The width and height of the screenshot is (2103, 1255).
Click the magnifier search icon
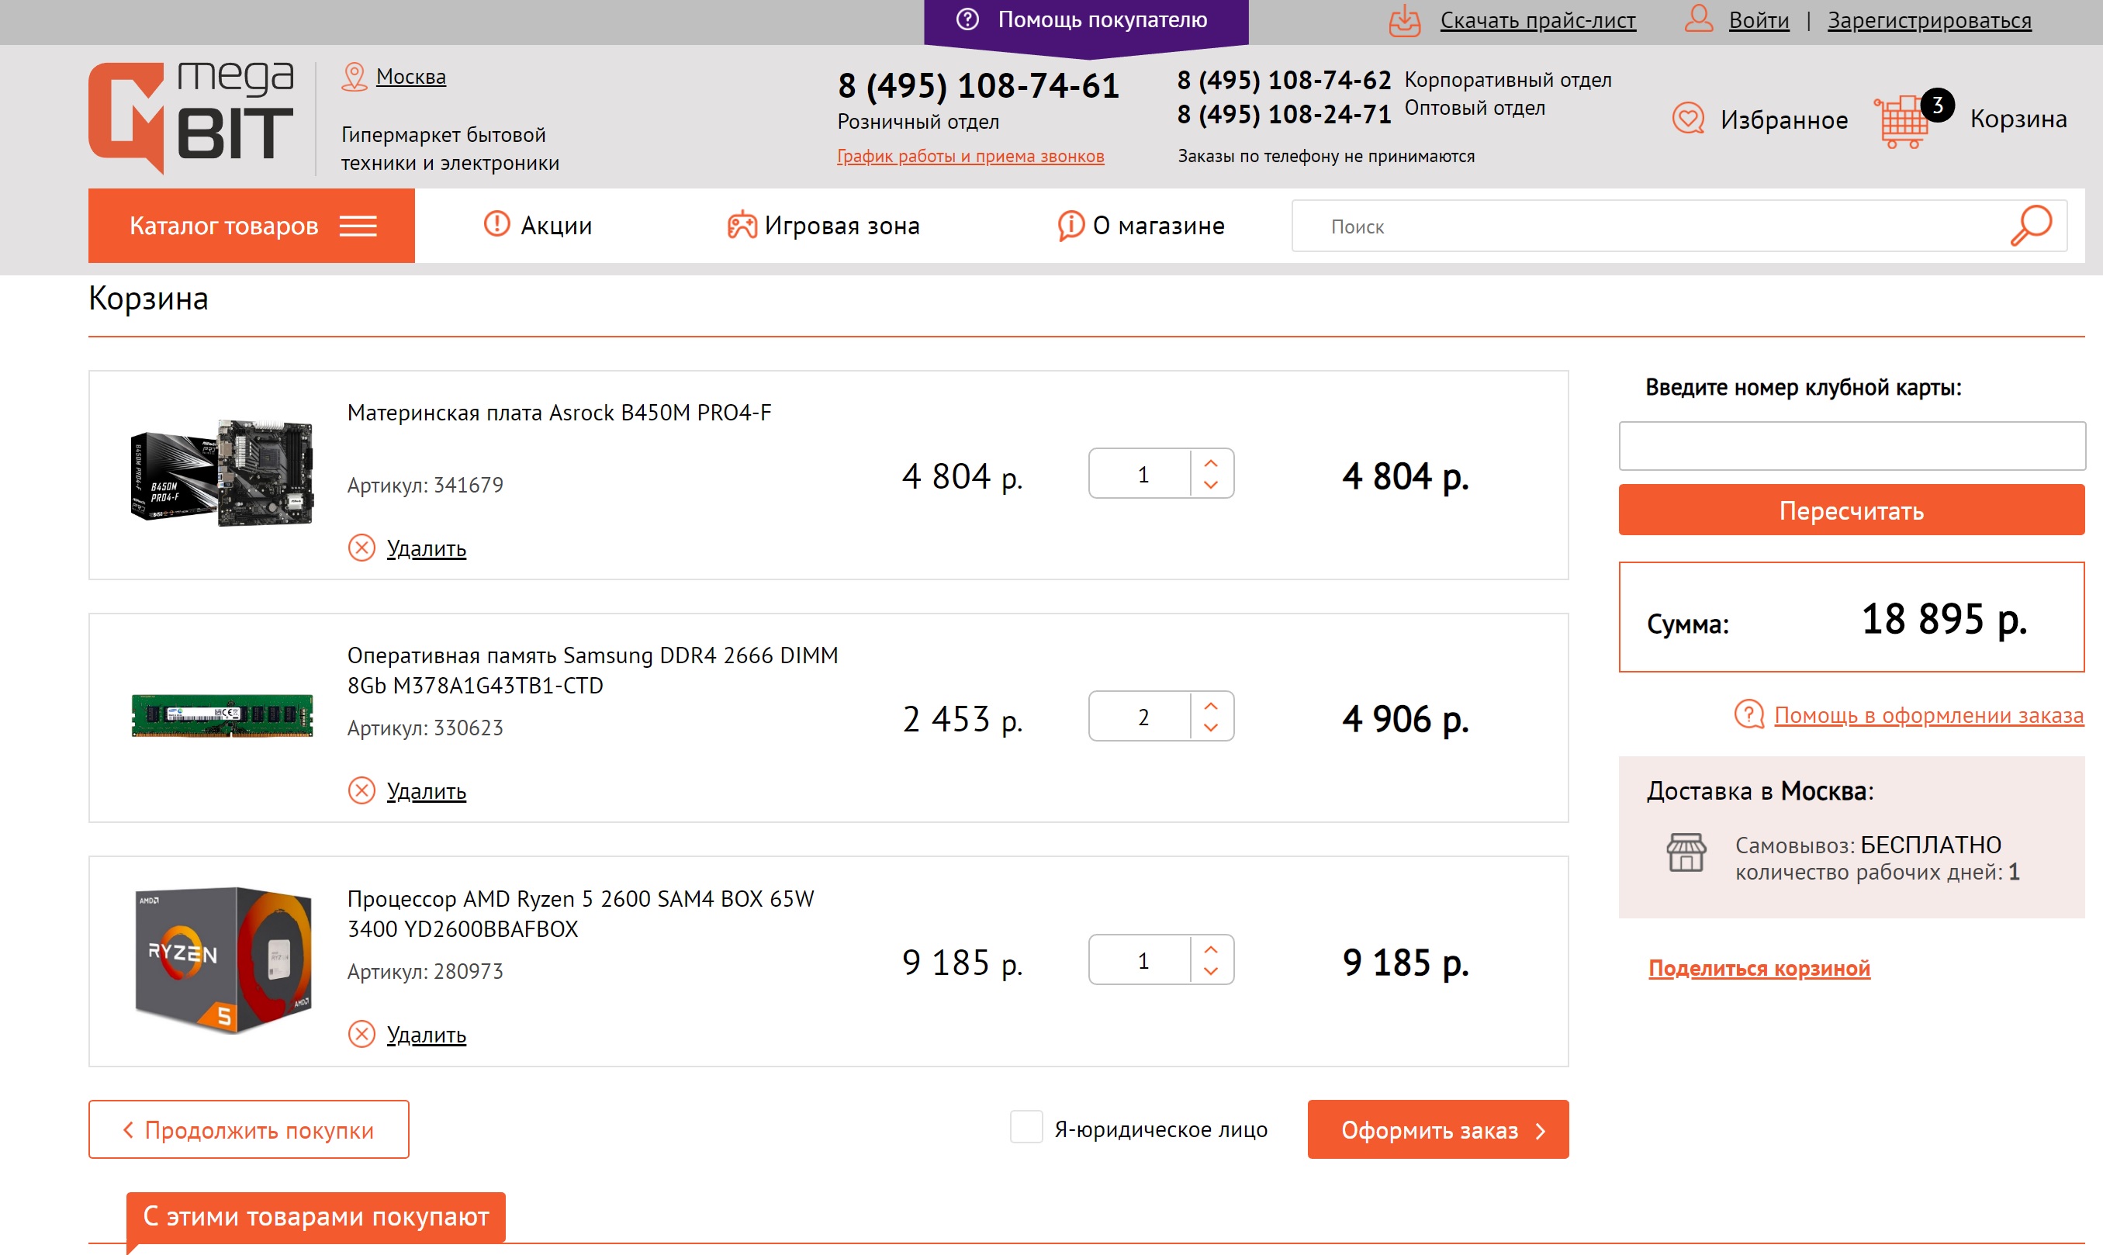2031,226
